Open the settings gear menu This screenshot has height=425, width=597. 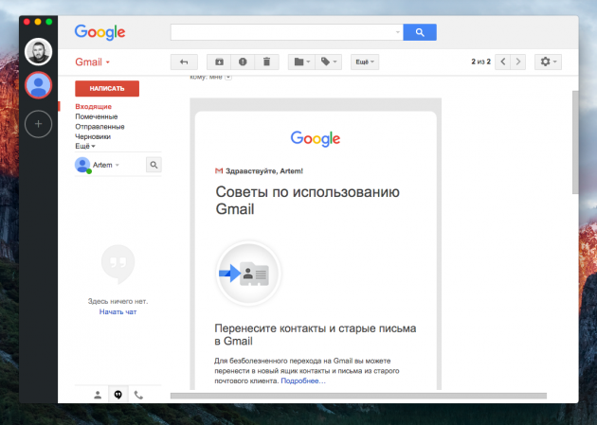(548, 62)
